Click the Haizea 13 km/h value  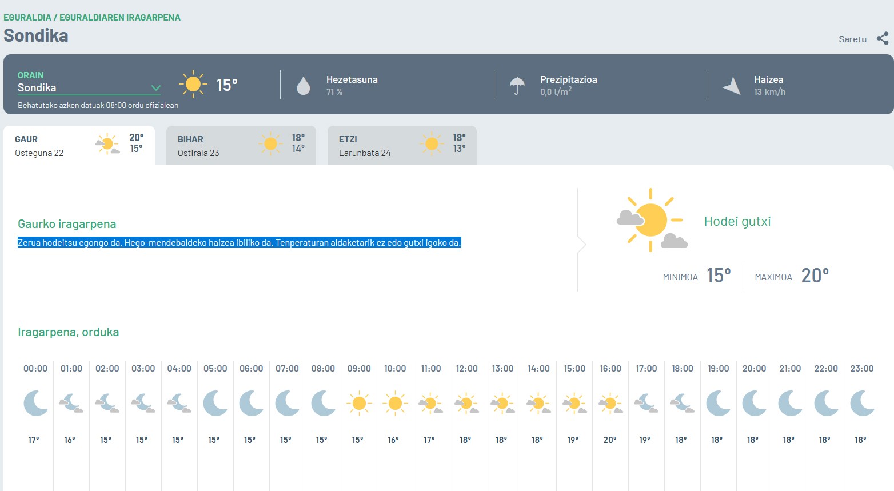[769, 92]
